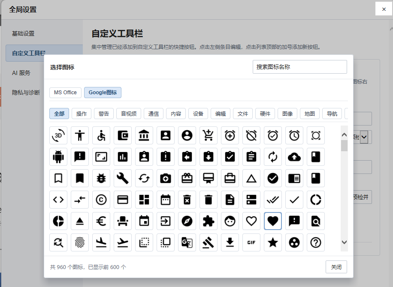Image resolution: width=393 pixels, height=287 pixels.
Task: Pick the eject triangle icon
Action: (x=80, y=221)
